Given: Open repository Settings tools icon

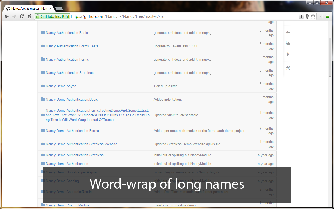Looking at the screenshot, I should coord(288,68).
